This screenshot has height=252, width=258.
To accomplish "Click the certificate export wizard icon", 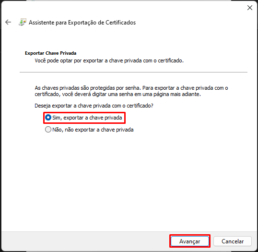I will [x=23, y=22].
